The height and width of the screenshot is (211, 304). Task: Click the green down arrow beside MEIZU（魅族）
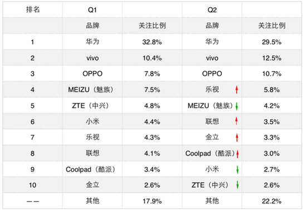(237, 106)
